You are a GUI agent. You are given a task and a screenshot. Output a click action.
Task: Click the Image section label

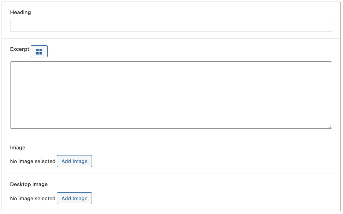(x=18, y=147)
